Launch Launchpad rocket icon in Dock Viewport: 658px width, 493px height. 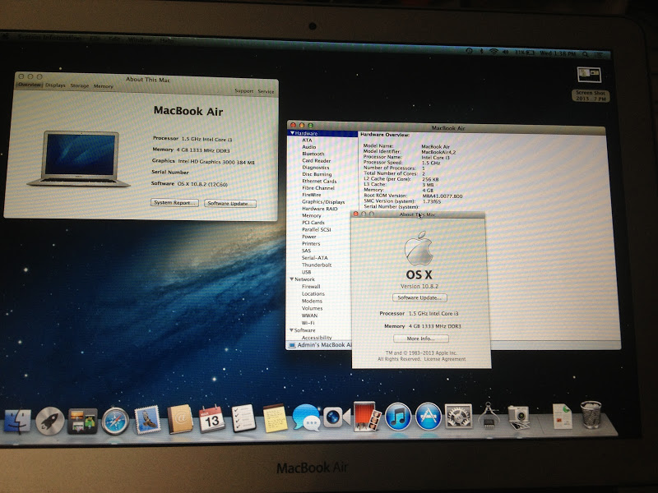50,422
